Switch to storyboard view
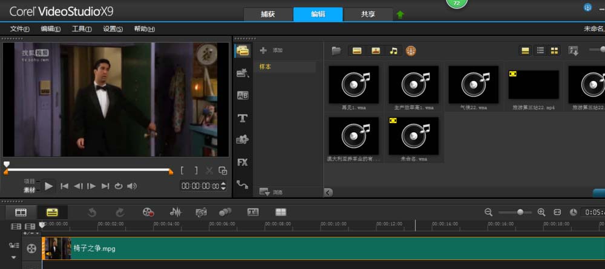Screen dimensions: 605x269 21,212
